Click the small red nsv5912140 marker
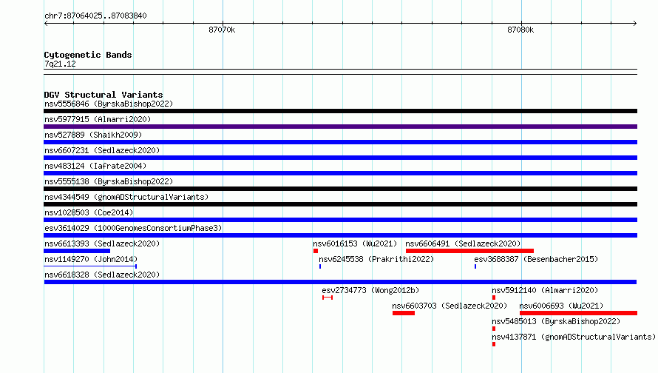The image size is (658, 373). pyautogui.click(x=494, y=298)
